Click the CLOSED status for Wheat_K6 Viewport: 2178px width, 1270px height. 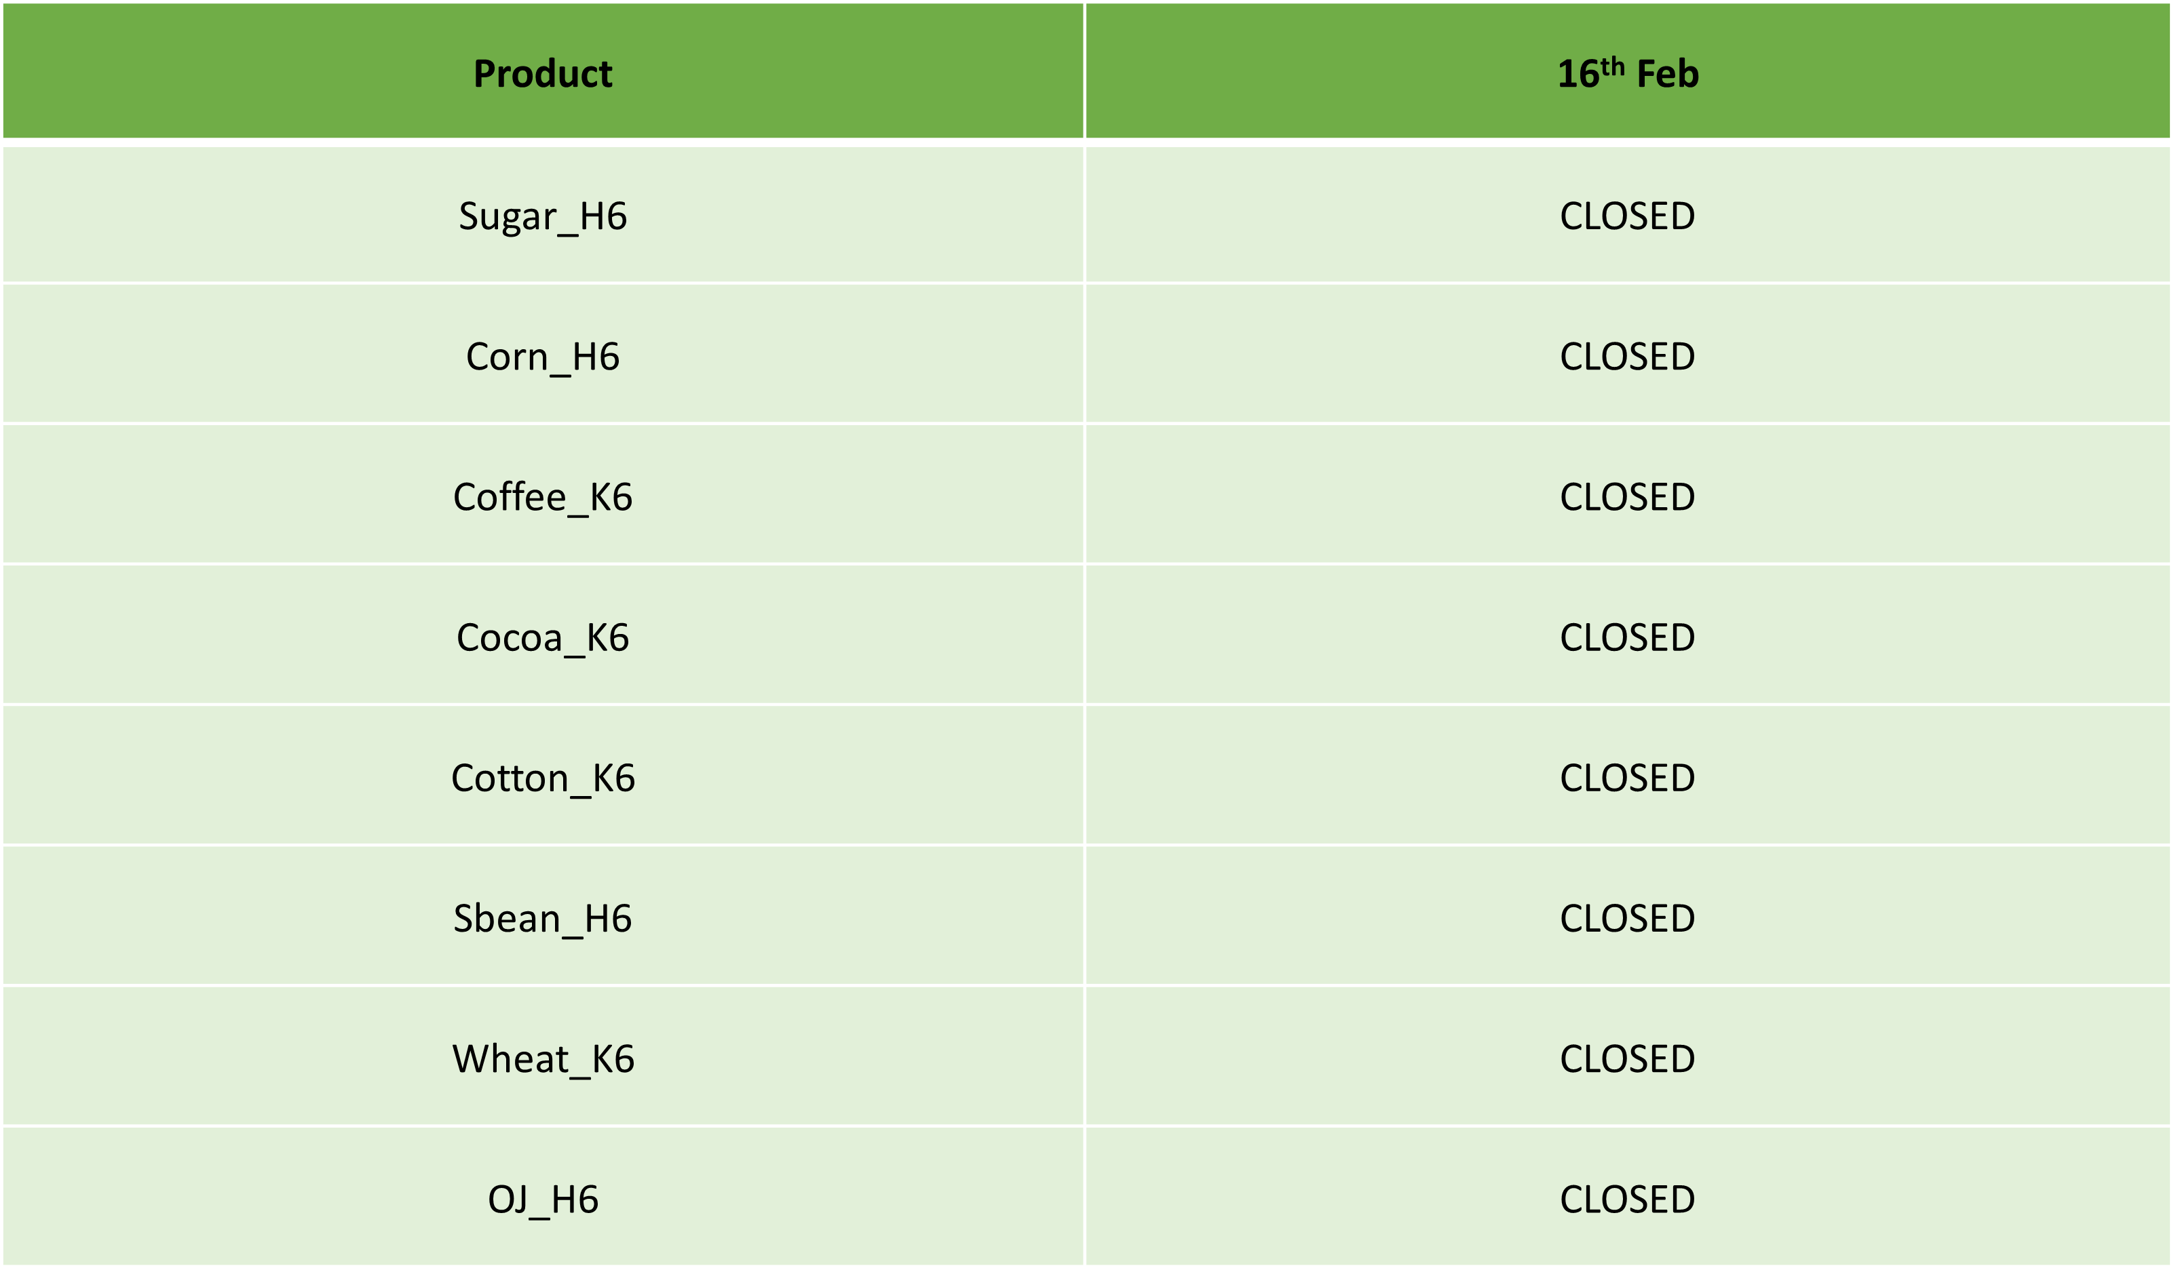[1628, 1060]
